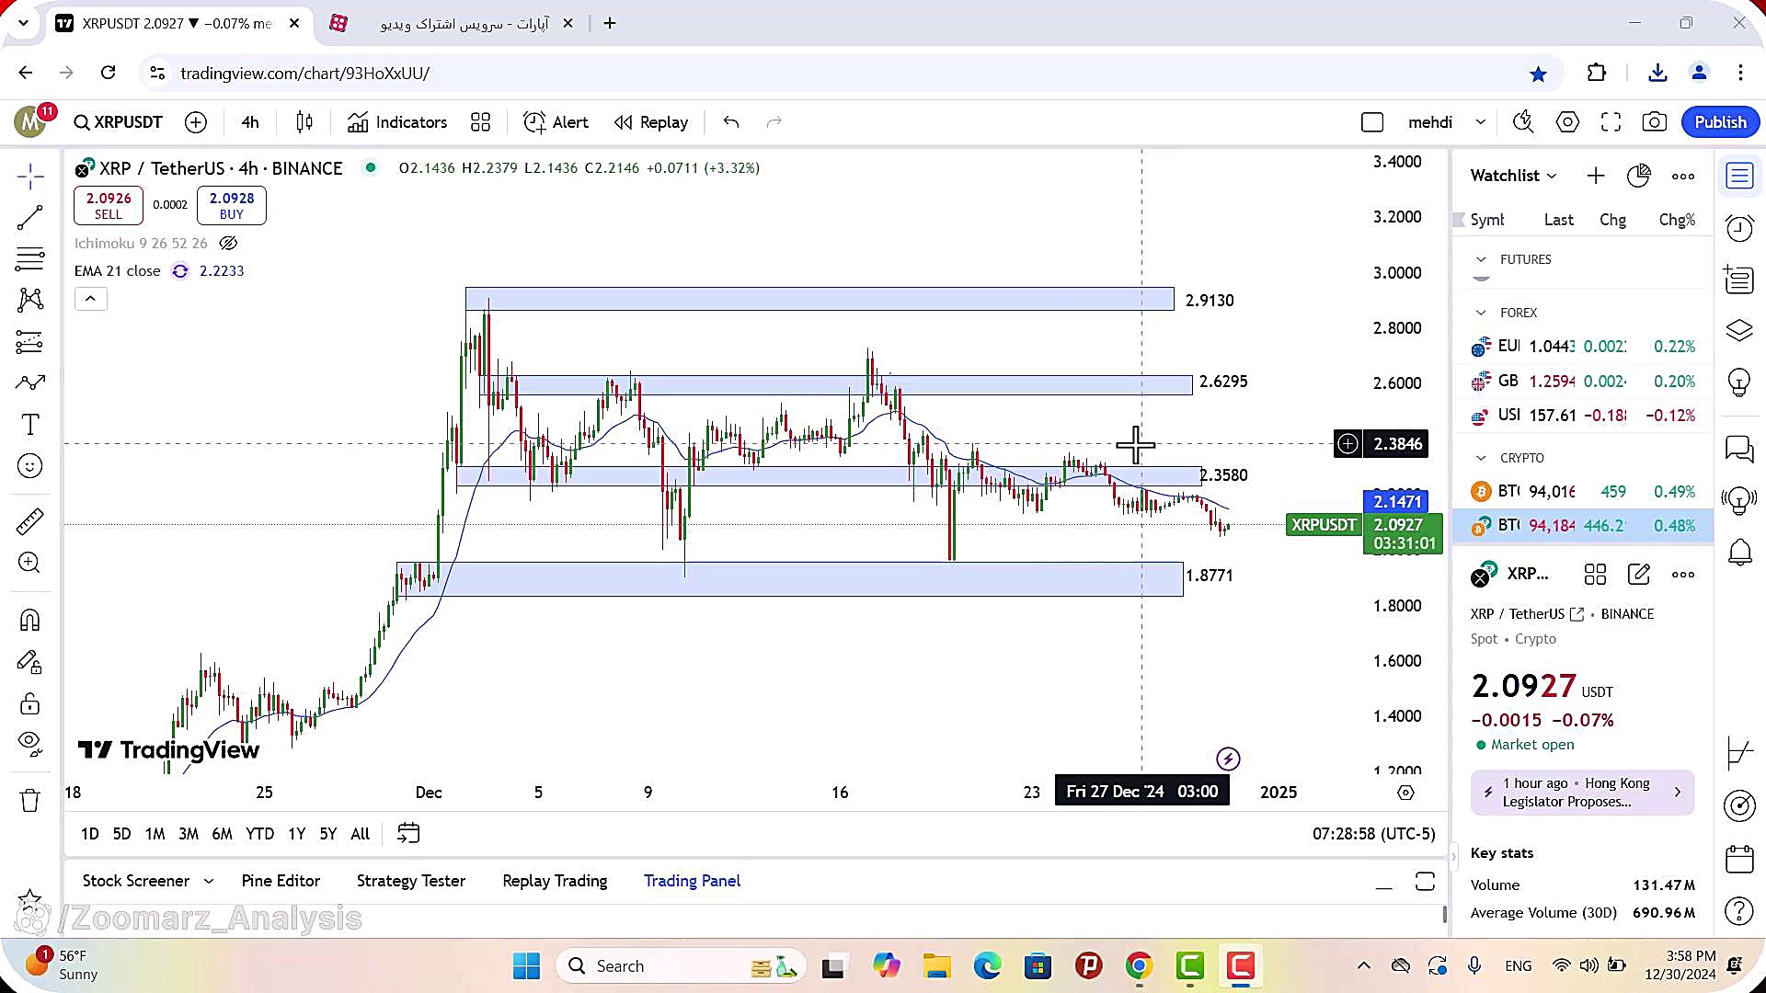
Task: Expand the Stock Screener dropdown arrow
Action: (209, 881)
